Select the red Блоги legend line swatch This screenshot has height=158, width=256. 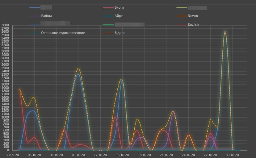(x=108, y=8)
